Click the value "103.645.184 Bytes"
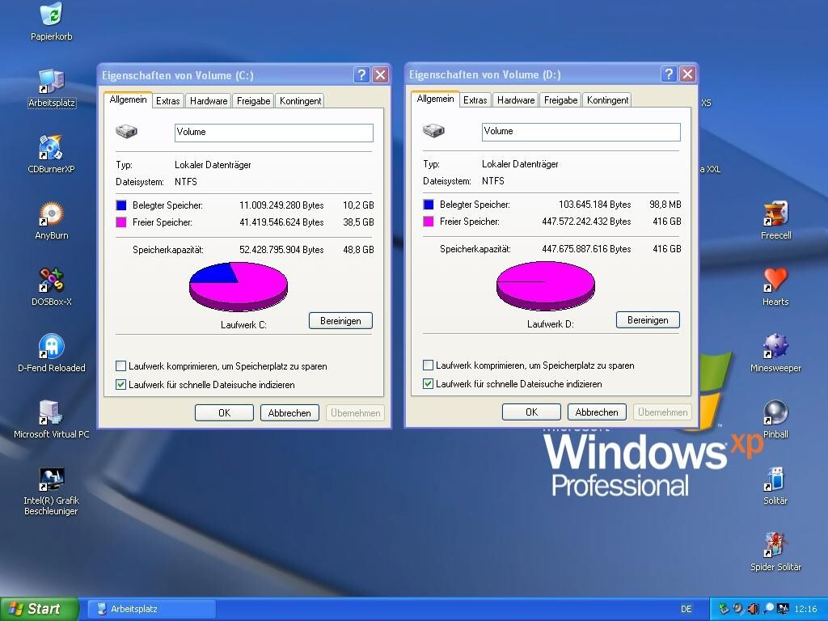Viewport: 828px width, 621px height. coord(595,204)
